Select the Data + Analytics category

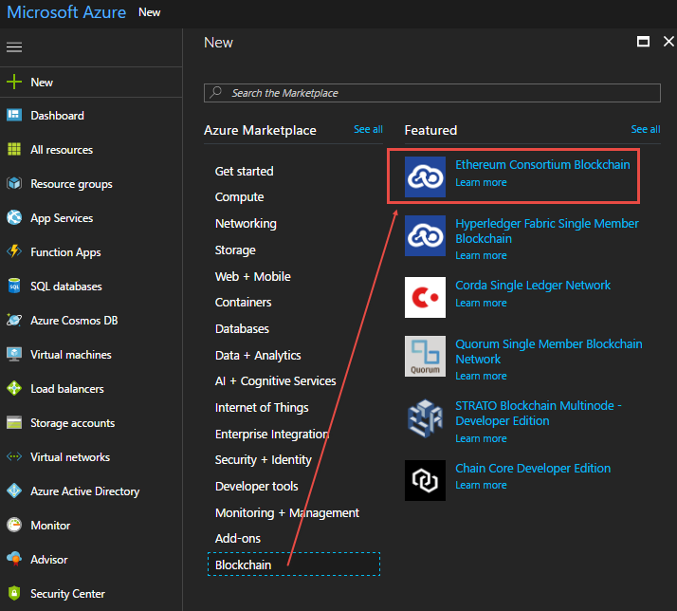tap(258, 355)
